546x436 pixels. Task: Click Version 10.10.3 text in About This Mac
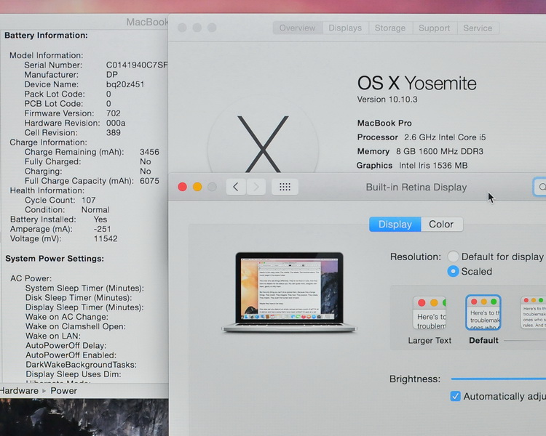387,100
